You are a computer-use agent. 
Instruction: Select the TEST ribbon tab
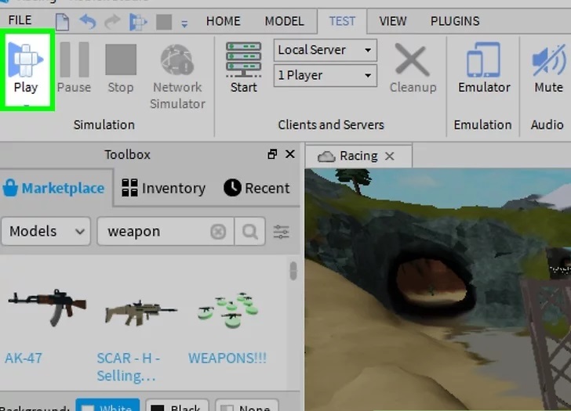(x=342, y=21)
